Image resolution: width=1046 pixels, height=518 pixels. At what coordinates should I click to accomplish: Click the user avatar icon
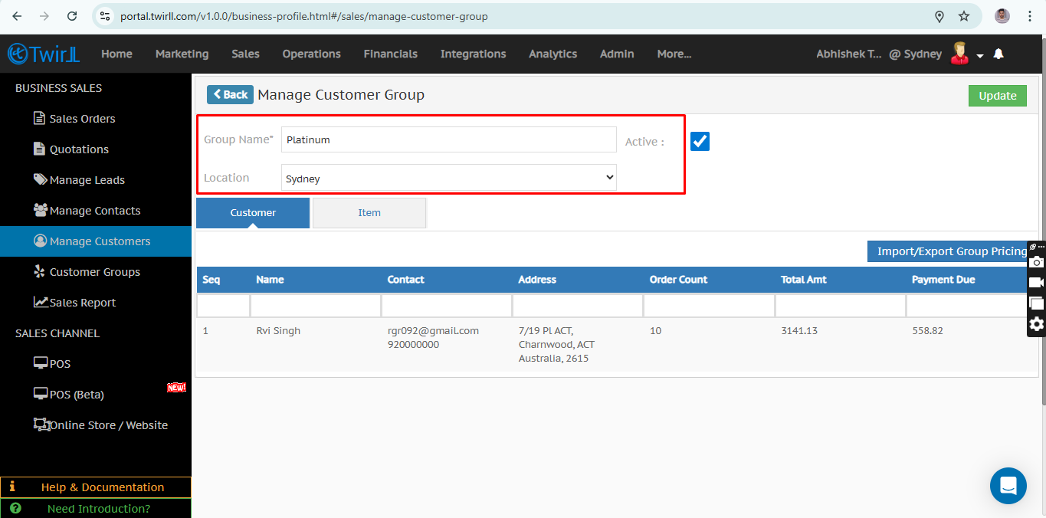959,53
